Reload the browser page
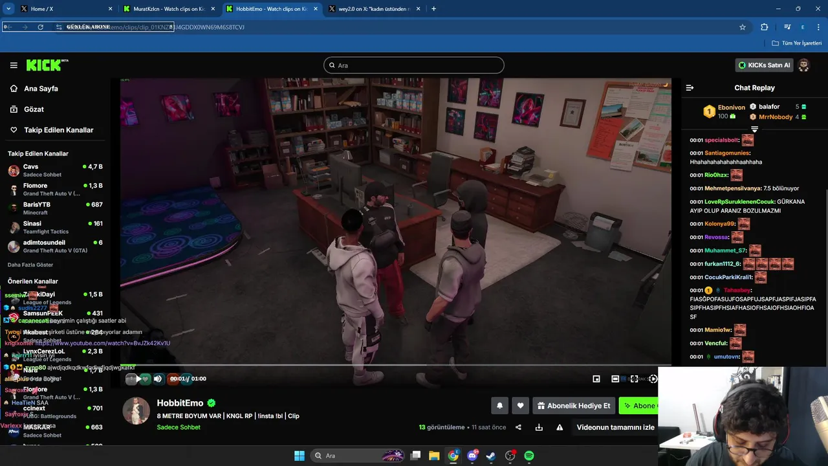This screenshot has height=466, width=828. pos(41,27)
